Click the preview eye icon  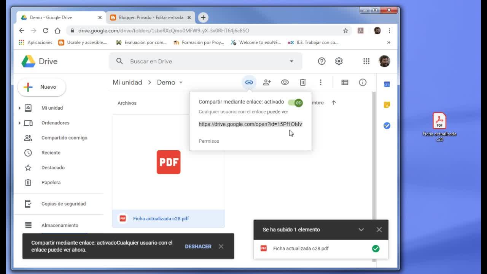point(285,82)
